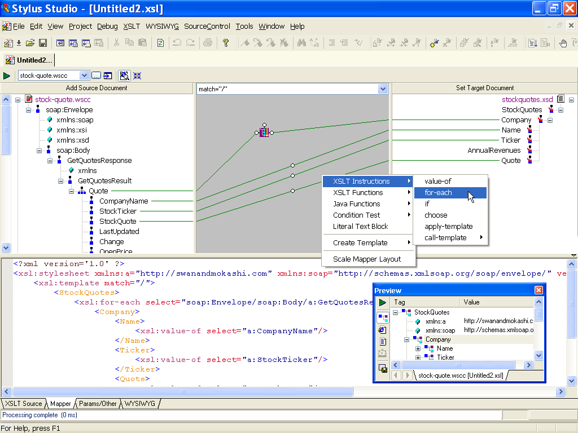578x433 pixels.
Task: Click the Set Target Document header button
Action: 484,88
